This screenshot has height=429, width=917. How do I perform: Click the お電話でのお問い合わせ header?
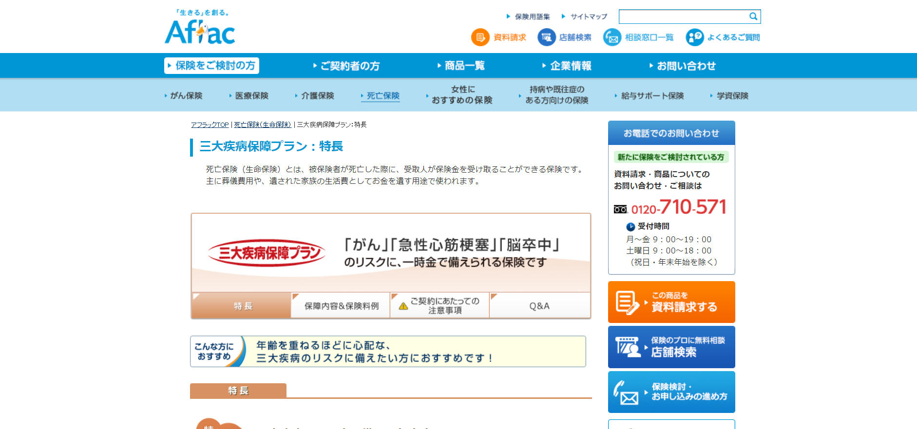671,133
